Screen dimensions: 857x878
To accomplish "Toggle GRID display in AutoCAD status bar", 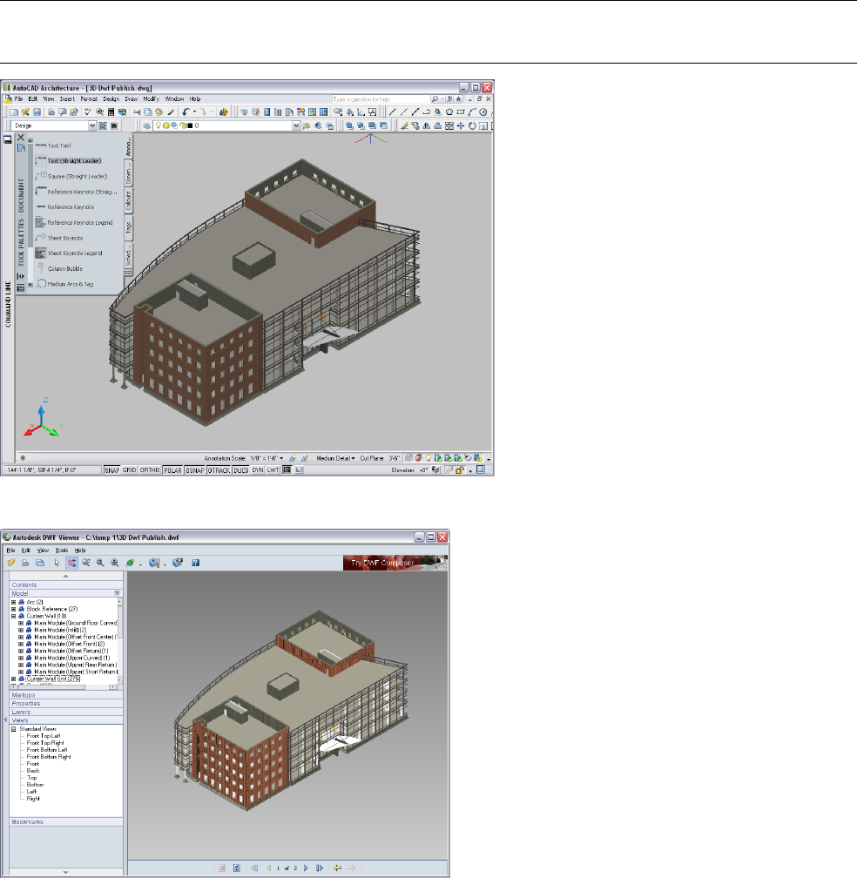I will 129,470.
